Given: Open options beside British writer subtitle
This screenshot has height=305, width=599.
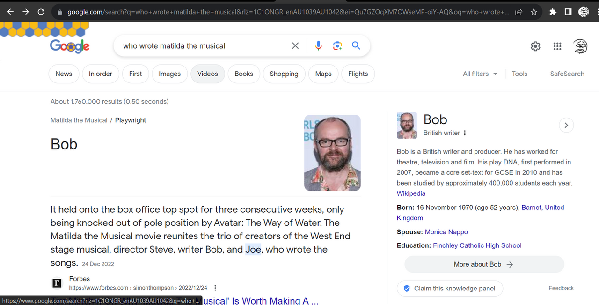Looking at the screenshot, I should [465, 133].
